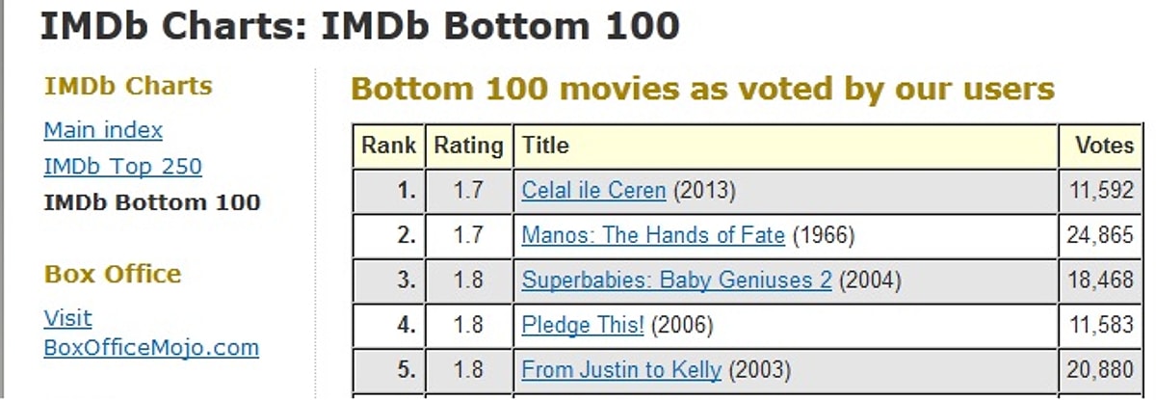The image size is (1156, 400).
Task: Click the 11,592 votes cell
Action: click(x=1101, y=191)
